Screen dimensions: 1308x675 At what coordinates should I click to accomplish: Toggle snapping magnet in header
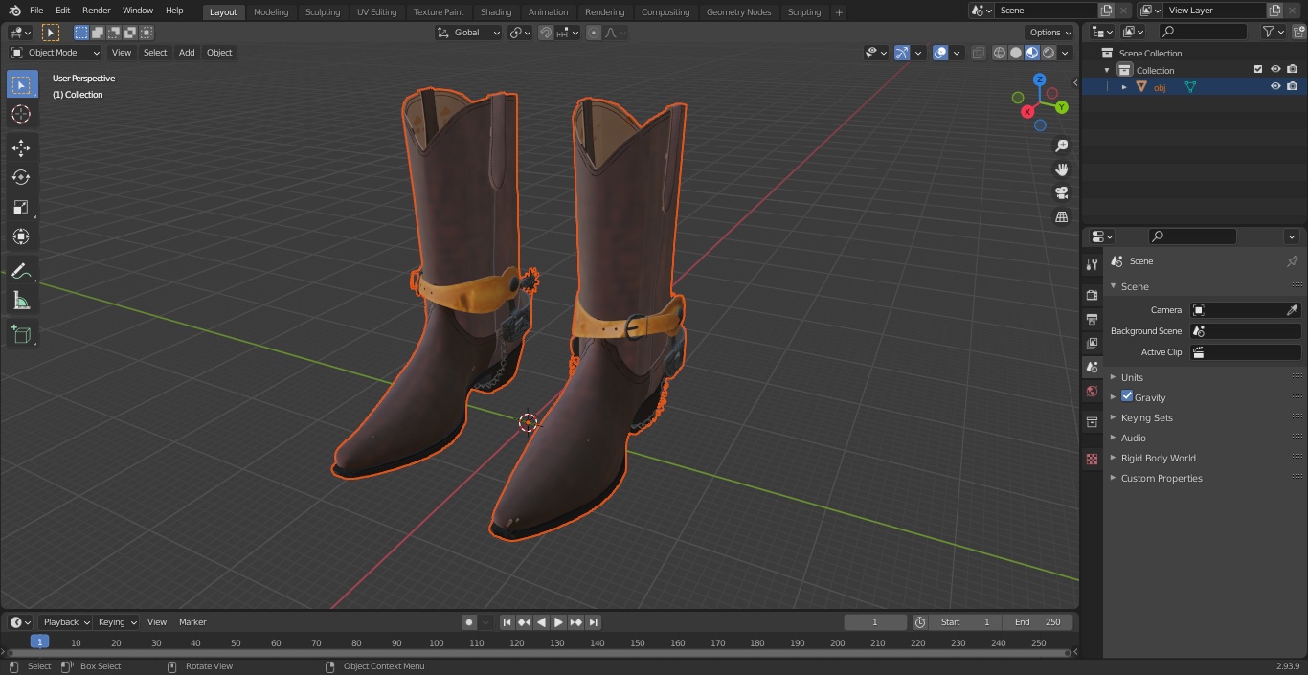pyautogui.click(x=545, y=33)
